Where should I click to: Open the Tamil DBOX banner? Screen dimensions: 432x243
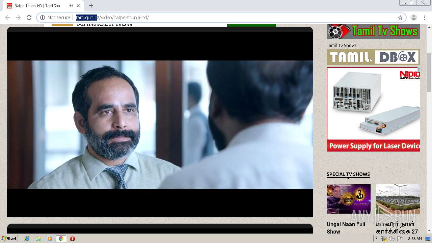373,57
